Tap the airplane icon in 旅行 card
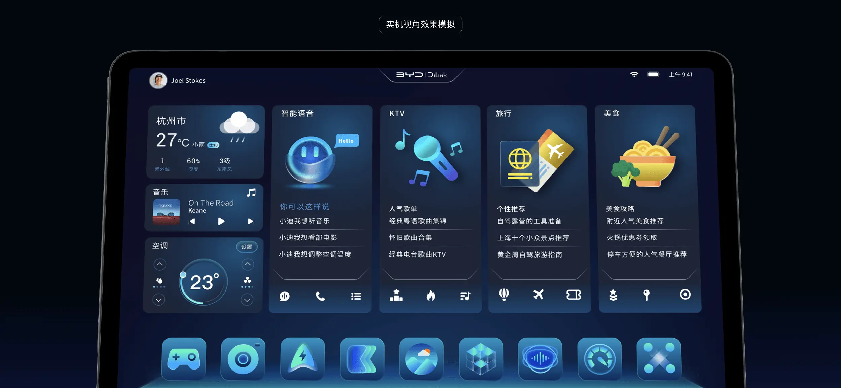Image resolution: width=841 pixels, height=388 pixels. [538, 295]
